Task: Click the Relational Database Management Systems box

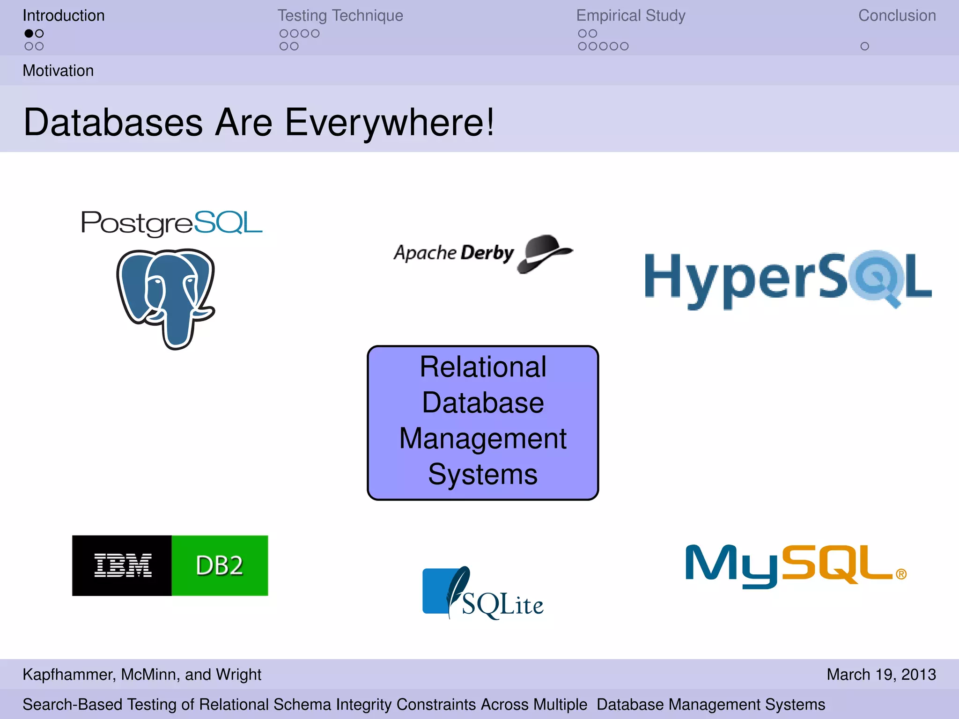Action: pos(483,423)
